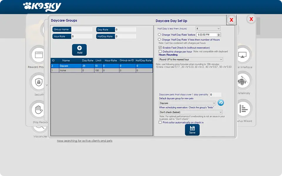This screenshot has width=282, height=176.
Task: Open the Security lock icon
Action: [38, 82]
